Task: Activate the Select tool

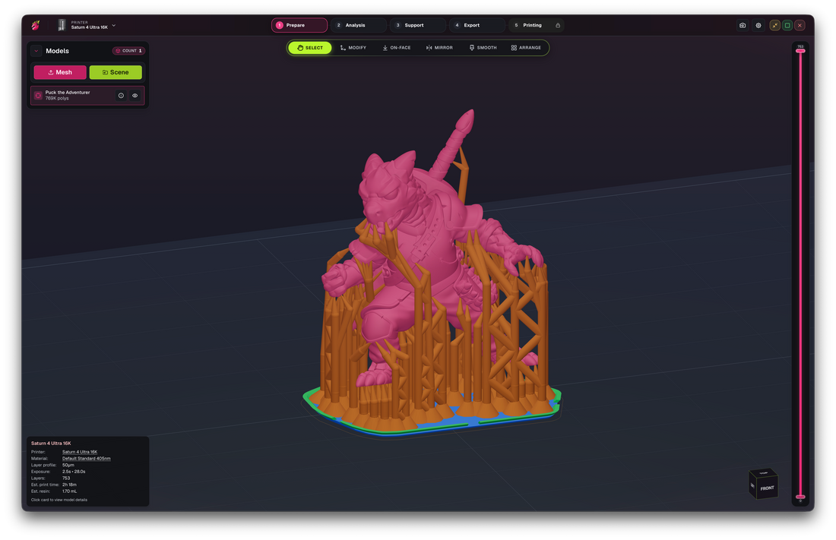Action: 310,48
